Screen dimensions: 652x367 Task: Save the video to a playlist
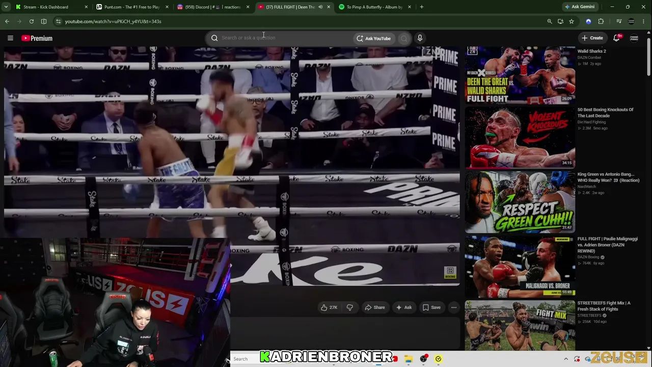tap(431, 307)
